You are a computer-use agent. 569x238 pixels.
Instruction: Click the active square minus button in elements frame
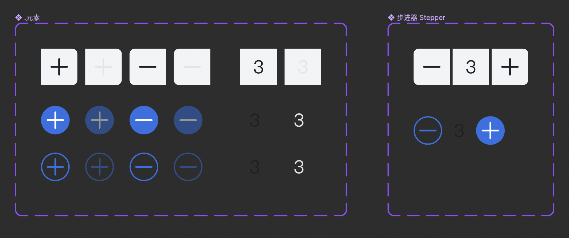point(148,67)
